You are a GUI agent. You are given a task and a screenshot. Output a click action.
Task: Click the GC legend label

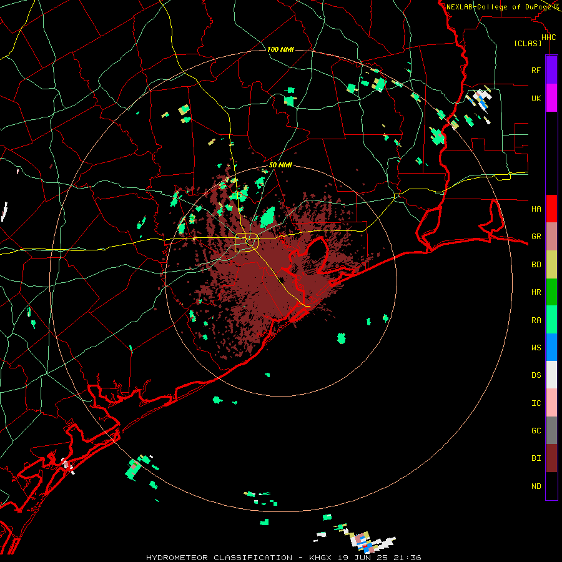(536, 430)
